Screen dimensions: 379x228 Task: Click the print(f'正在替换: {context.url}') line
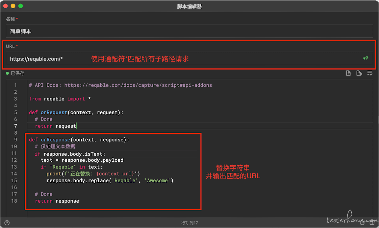(93, 174)
